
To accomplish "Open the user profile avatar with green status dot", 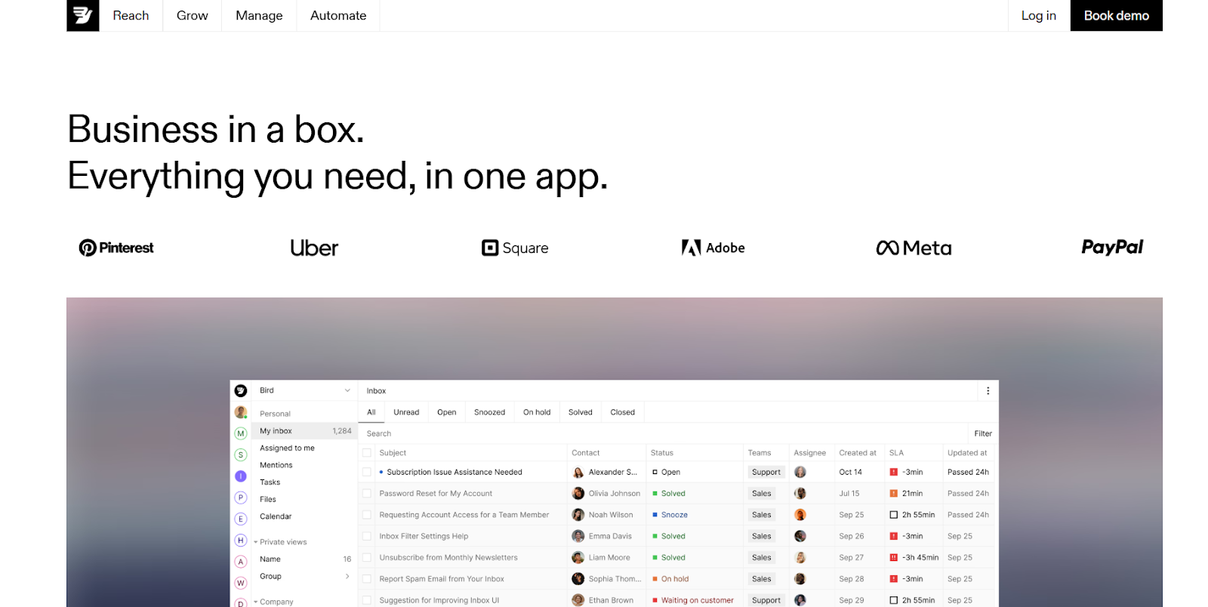I will click(x=241, y=412).
